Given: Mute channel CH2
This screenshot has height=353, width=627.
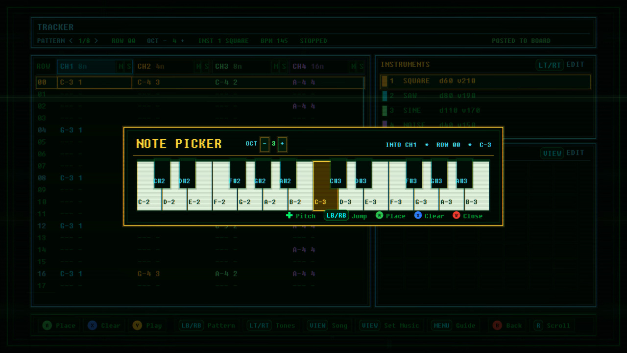Looking at the screenshot, I should tap(198, 67).
